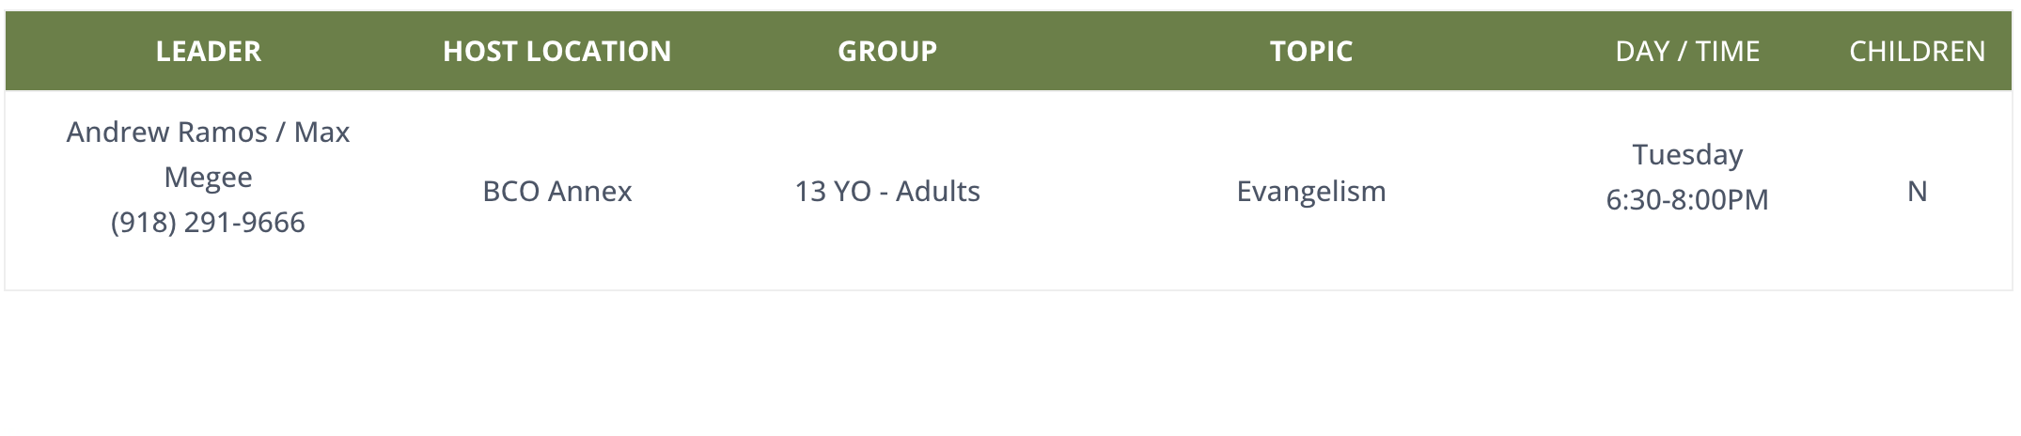Viewport: 2021px width, 436px height.
Task: Click the green table header bar
Action: click(x=1009, y=51)
